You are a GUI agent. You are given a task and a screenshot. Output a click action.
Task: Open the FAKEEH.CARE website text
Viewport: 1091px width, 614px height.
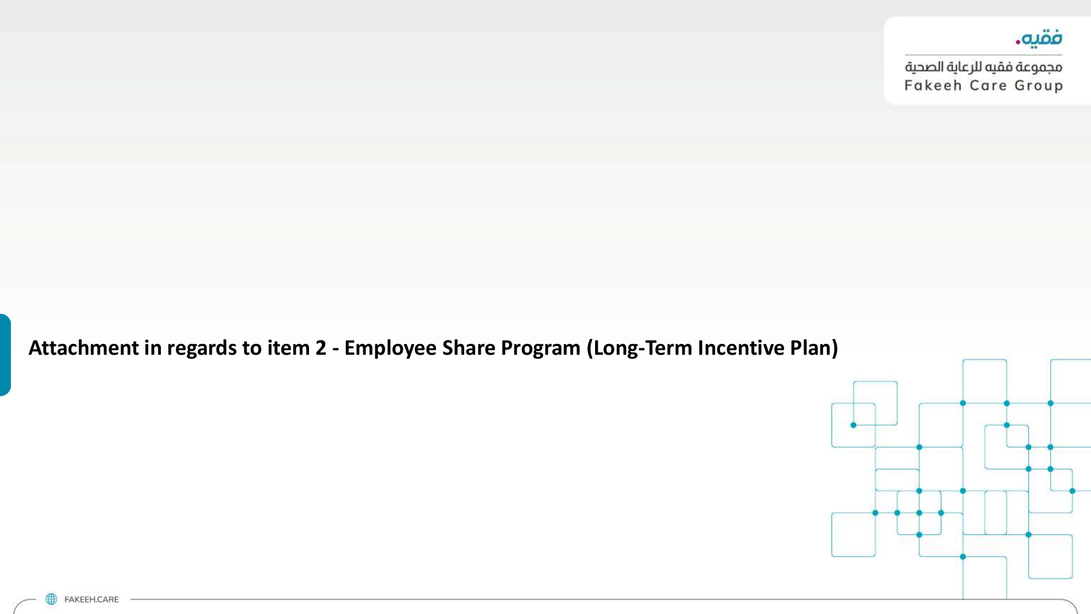click(91, 599)
